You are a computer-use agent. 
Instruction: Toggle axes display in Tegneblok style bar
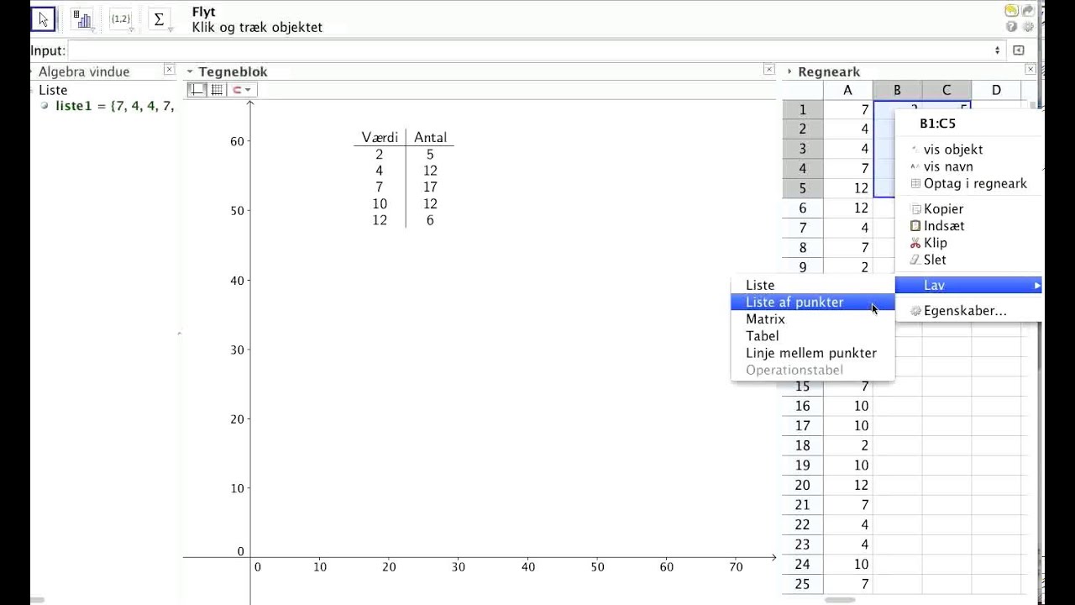[197, 90]
